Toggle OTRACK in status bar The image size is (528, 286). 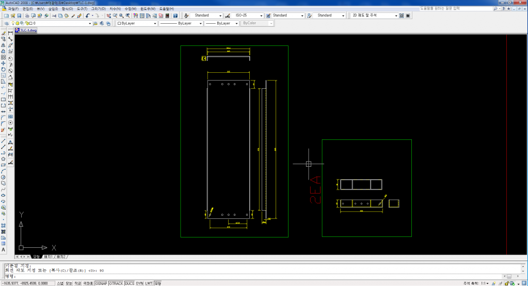pos(116,283)
